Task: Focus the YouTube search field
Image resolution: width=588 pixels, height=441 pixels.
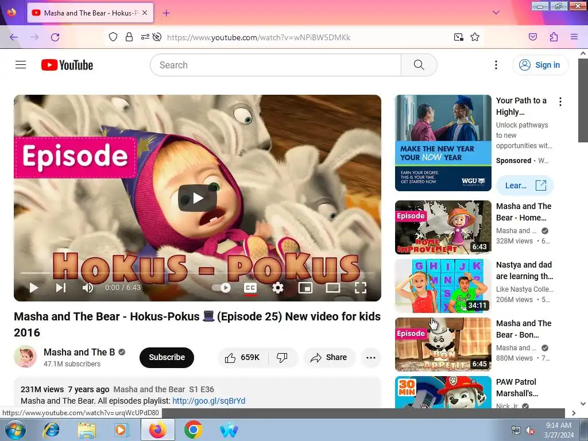Action: (276, 65)
